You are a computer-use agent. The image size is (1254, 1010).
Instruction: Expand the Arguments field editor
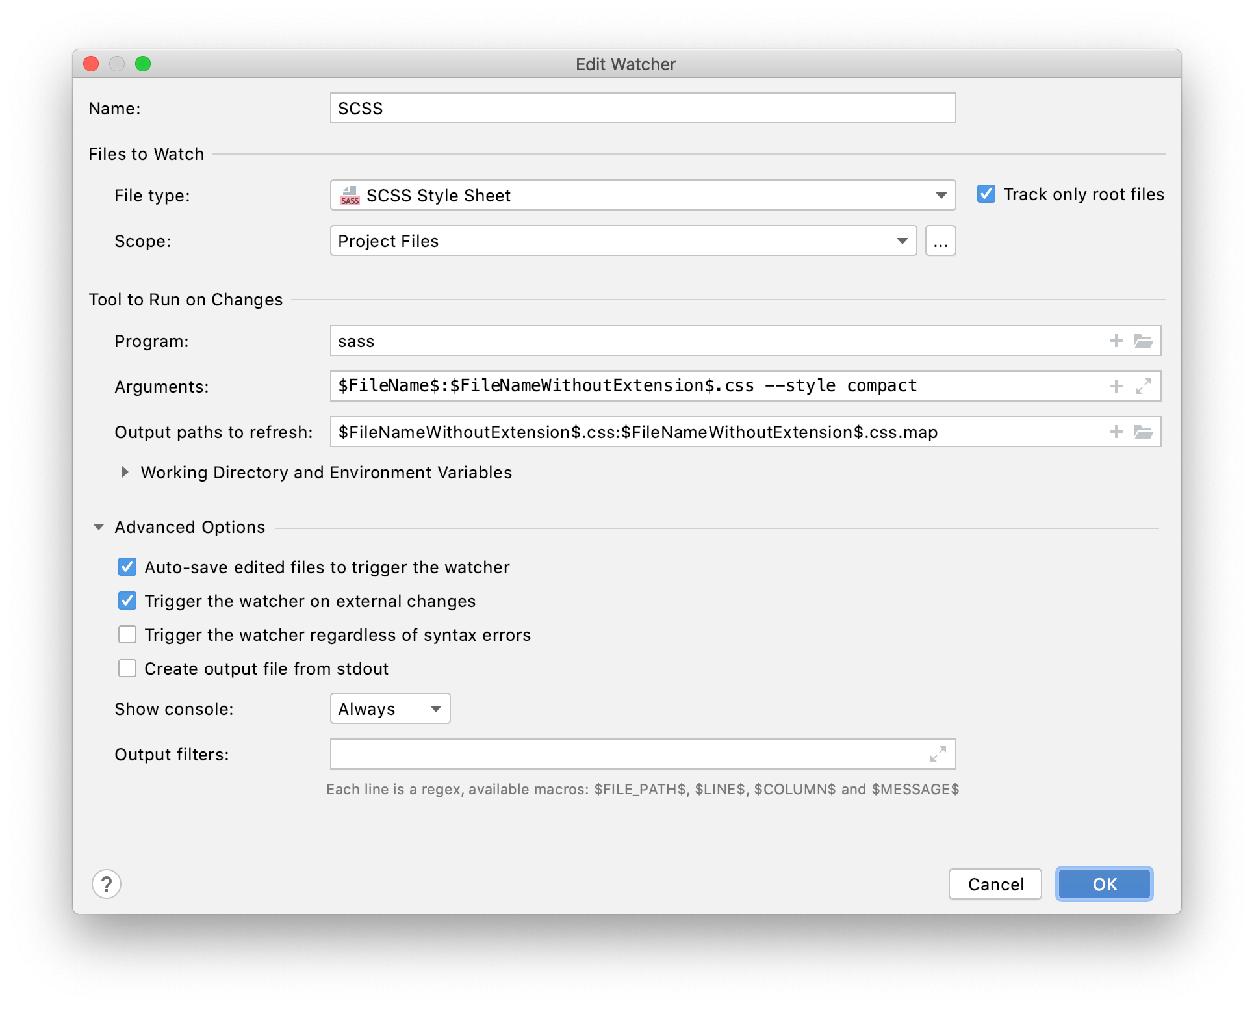pos(1145,386)
